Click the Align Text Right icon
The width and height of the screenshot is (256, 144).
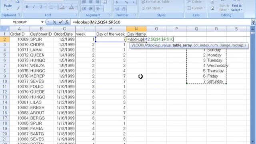98,2
